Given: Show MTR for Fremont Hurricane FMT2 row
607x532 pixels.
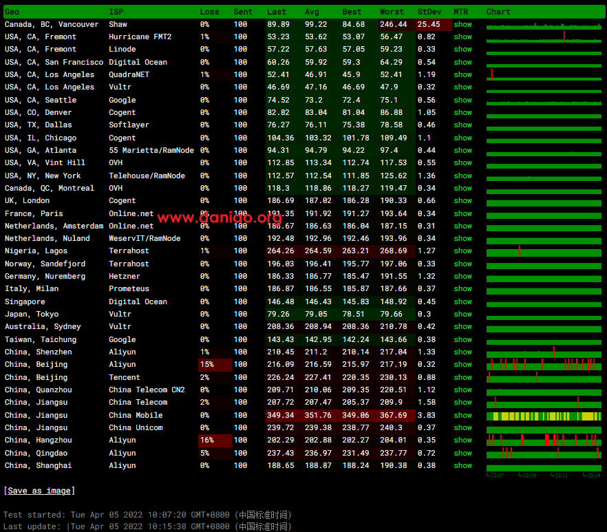Looking at the screenshot, I should 462,36.
